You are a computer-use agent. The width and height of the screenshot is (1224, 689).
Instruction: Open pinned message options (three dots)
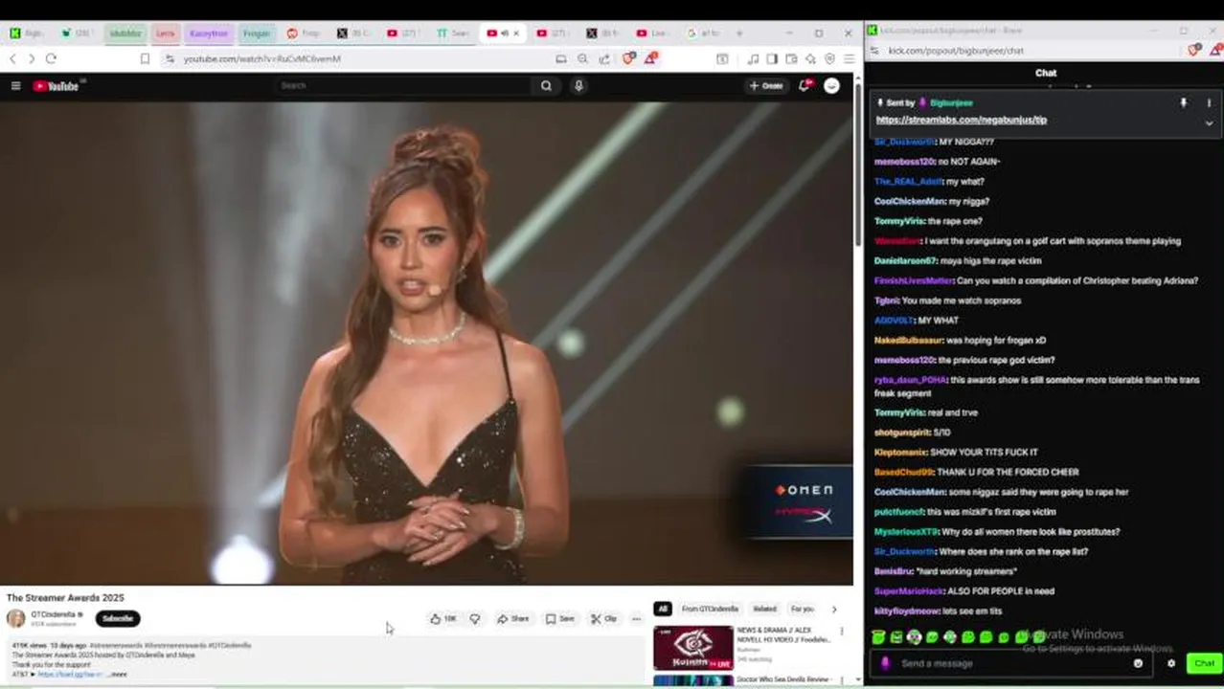tap(1209, 102)
